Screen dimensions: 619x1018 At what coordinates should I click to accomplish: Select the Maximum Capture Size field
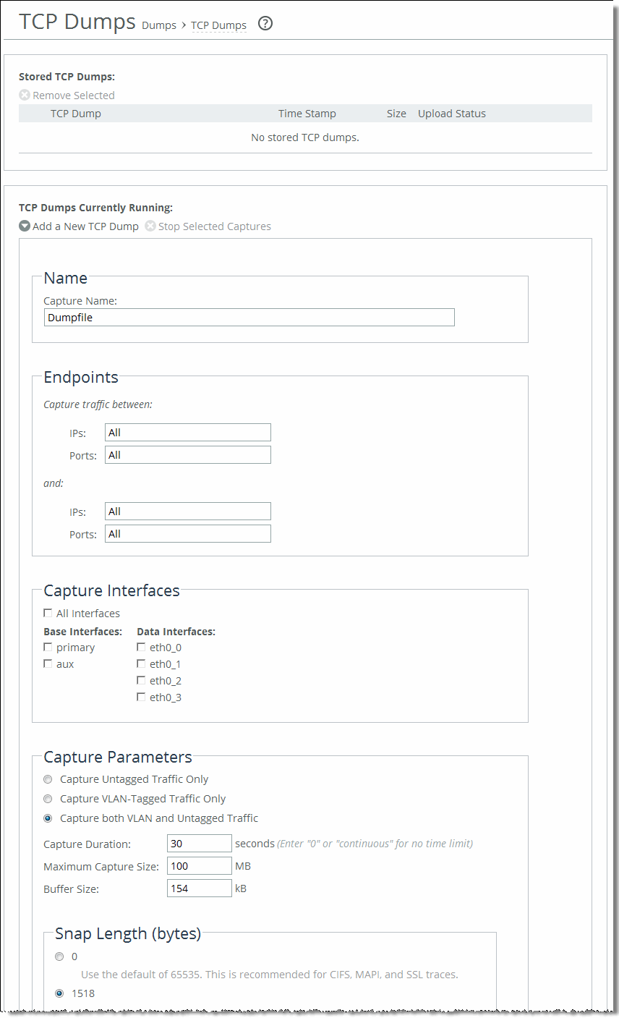[199, 865]
